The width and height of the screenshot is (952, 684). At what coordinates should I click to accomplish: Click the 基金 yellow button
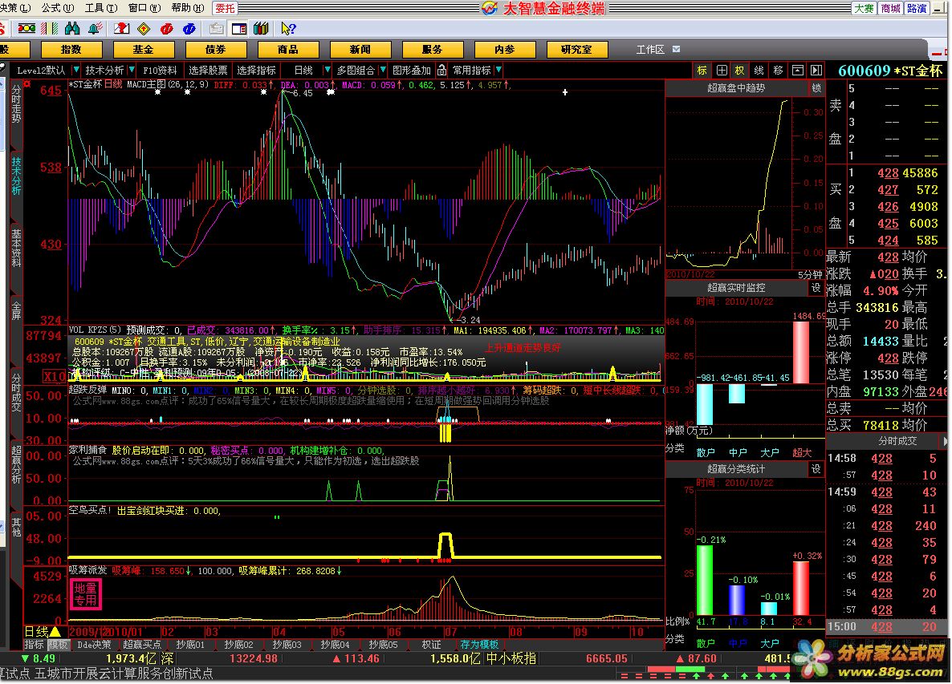(x=144, y=49)
